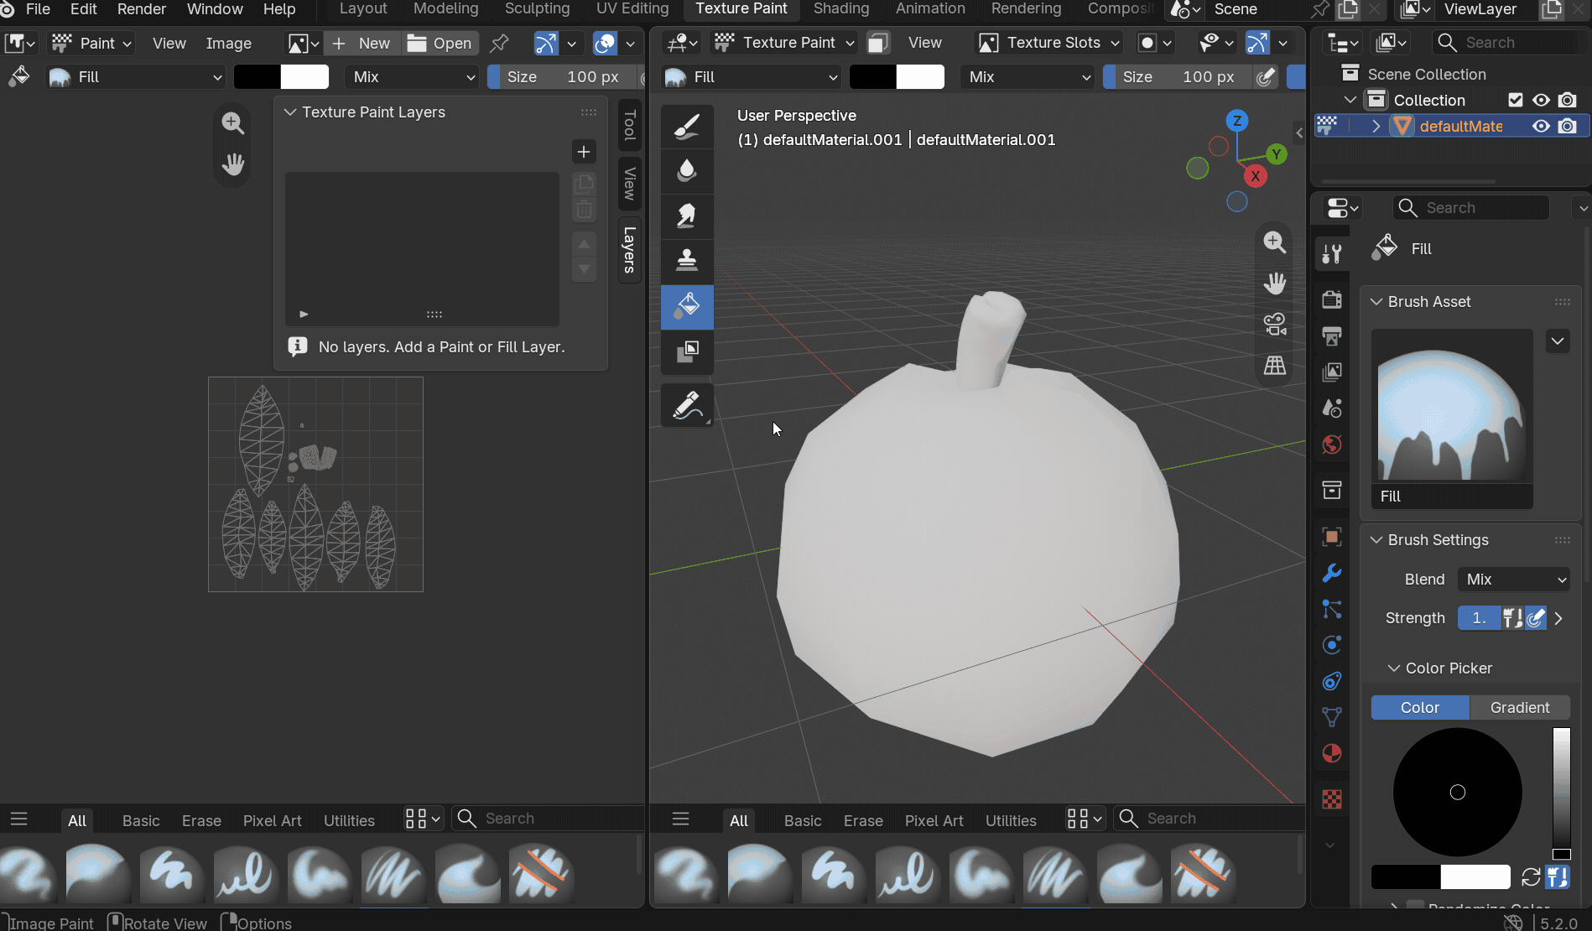
Task: Open the Blend mode Mix dropdown in Brush Settings
Action: point(1513,579)
